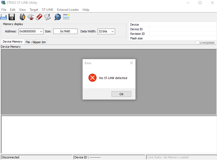Select the Device Memory tab
The image size is (217, 160).
[12, 42]
